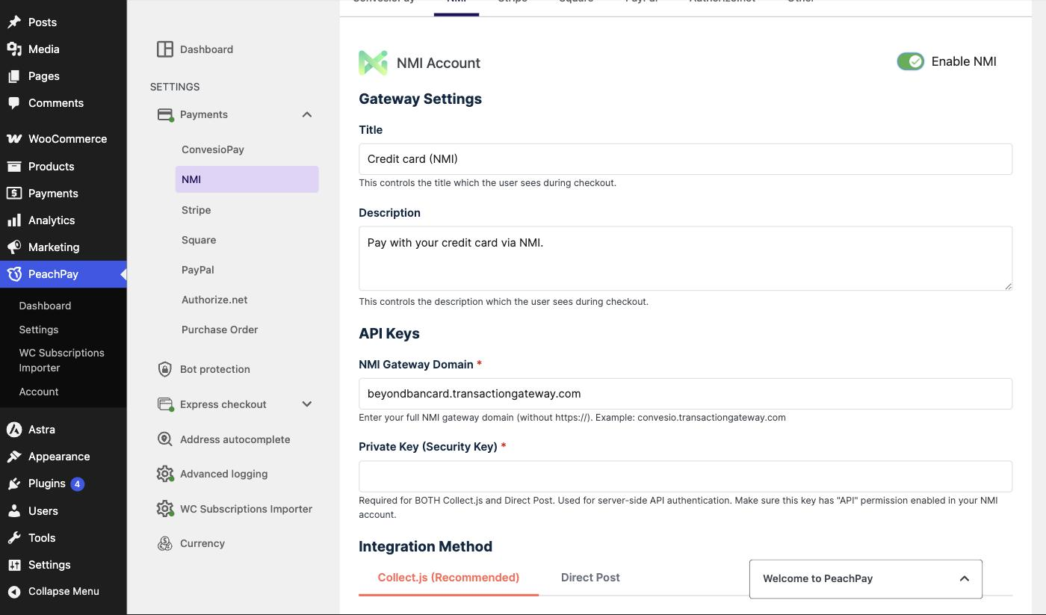Image resolution: width=1046 pixels, height=615 pixels.
Task: Click the Analytics bar chart icon
Action: point(14,220)
